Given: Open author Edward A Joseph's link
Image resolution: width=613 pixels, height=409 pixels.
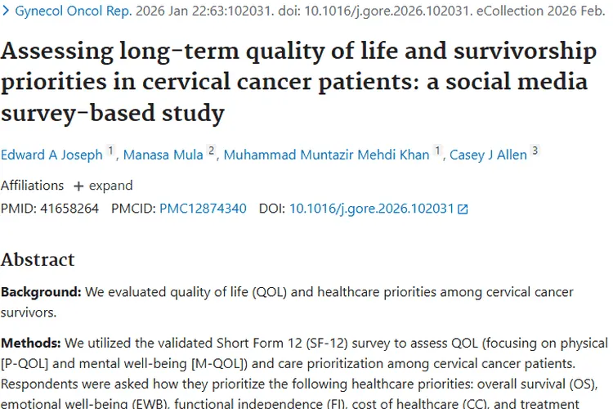Looking at the screenshot, I should click(51, 155).
